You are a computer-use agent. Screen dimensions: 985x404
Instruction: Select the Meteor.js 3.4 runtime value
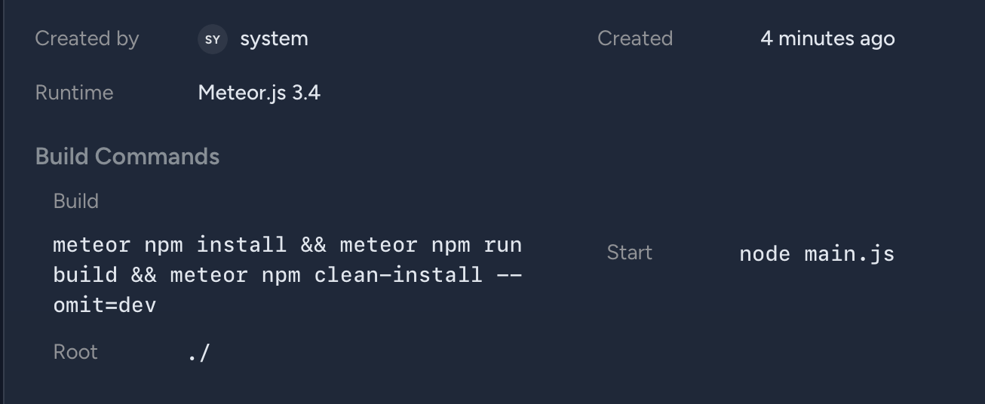259,93
